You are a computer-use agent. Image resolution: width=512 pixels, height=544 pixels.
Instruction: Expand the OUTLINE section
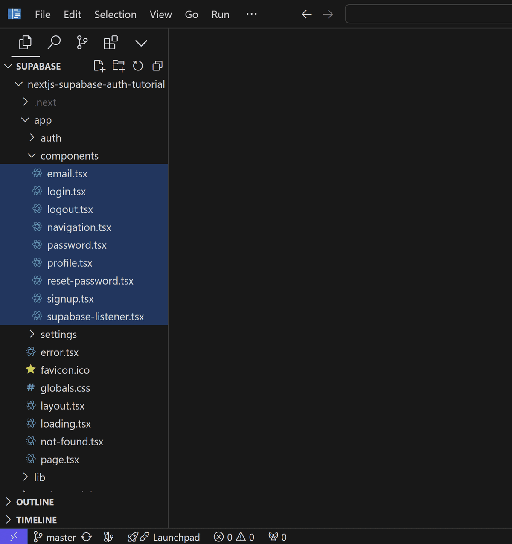click(84, 502)
